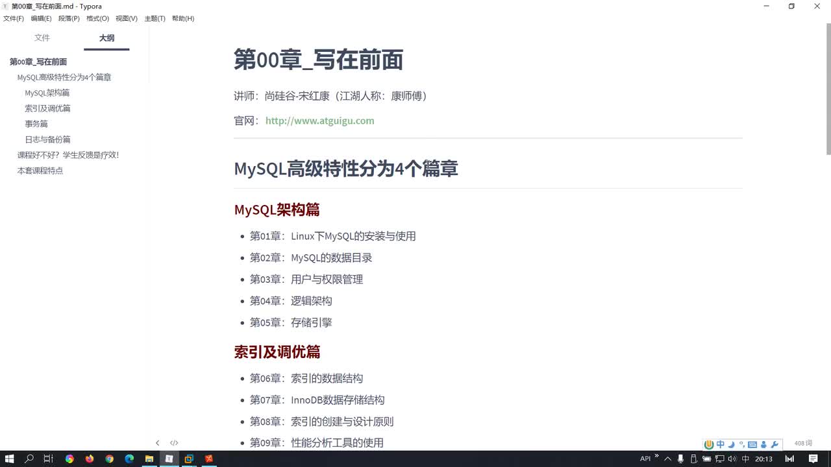Click the USB device tray icon

pos(693,459)
